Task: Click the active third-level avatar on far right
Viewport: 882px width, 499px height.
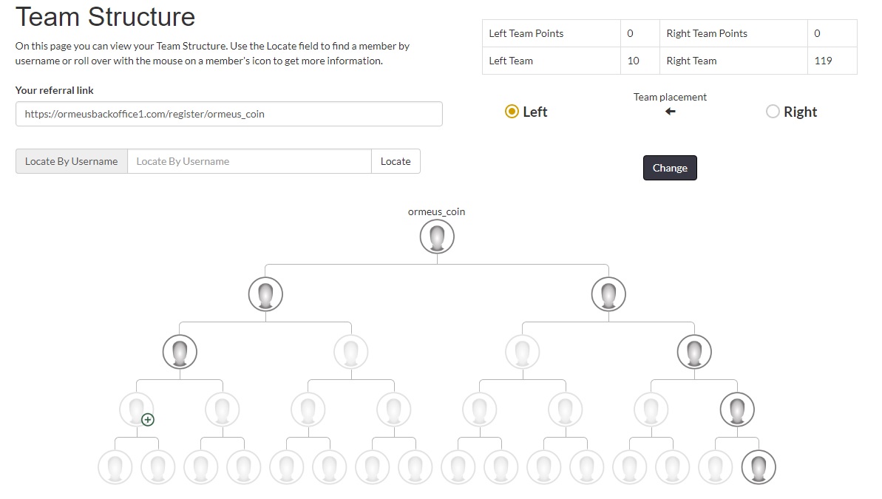Action: (694, 352)
